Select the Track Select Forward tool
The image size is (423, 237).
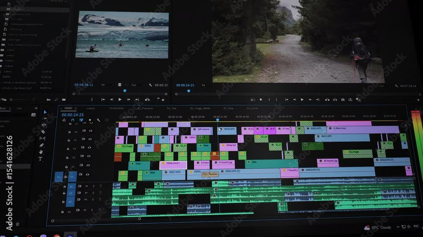pos(45,118)
